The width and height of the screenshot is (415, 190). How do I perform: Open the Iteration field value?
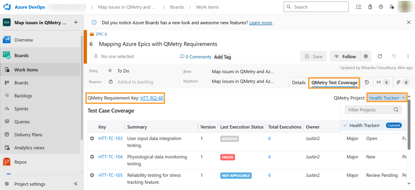click(x=243, y=81)
